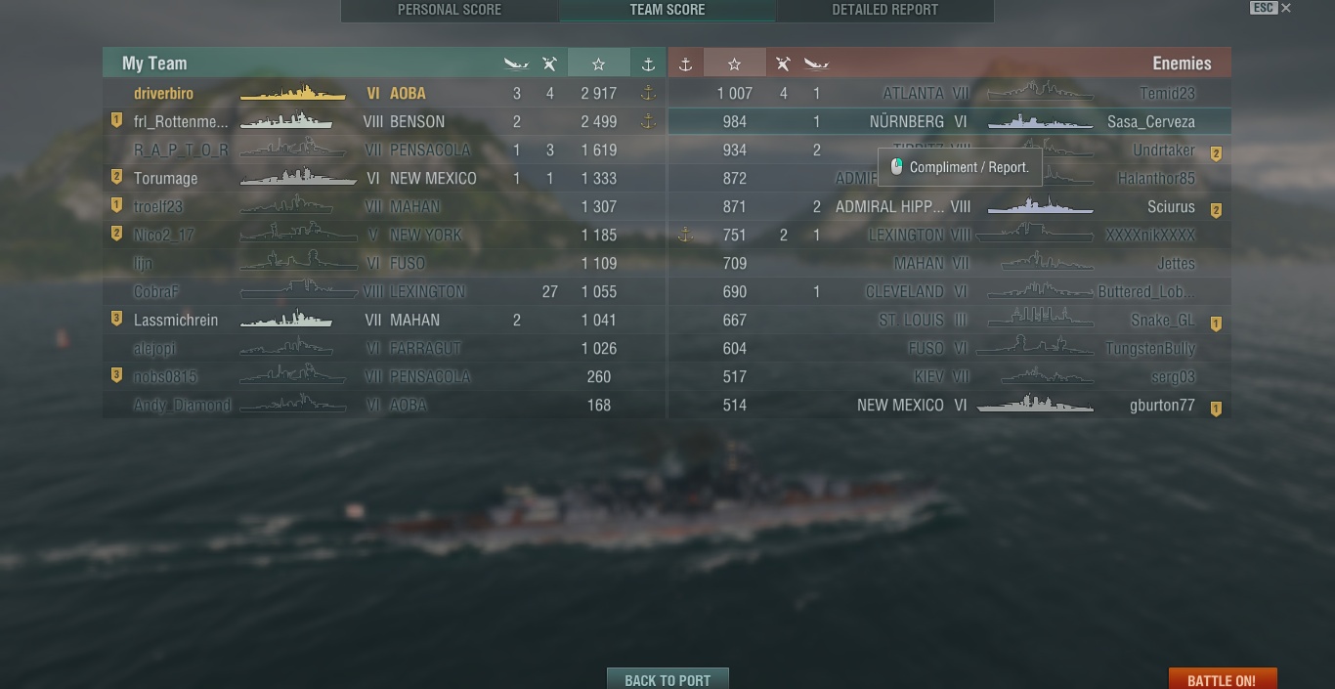Viewport: 1335px width, 689px height.
Task: Open the Detailed Report tab
Action: tap(884, 10)
